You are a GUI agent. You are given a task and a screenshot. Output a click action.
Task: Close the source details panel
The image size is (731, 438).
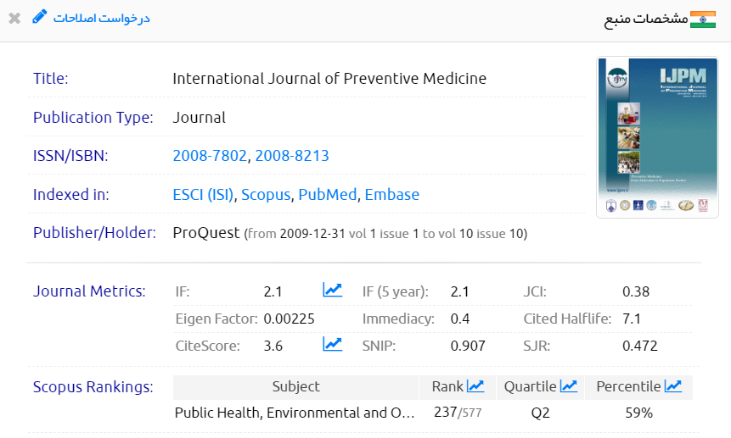[x=14, y=18]
